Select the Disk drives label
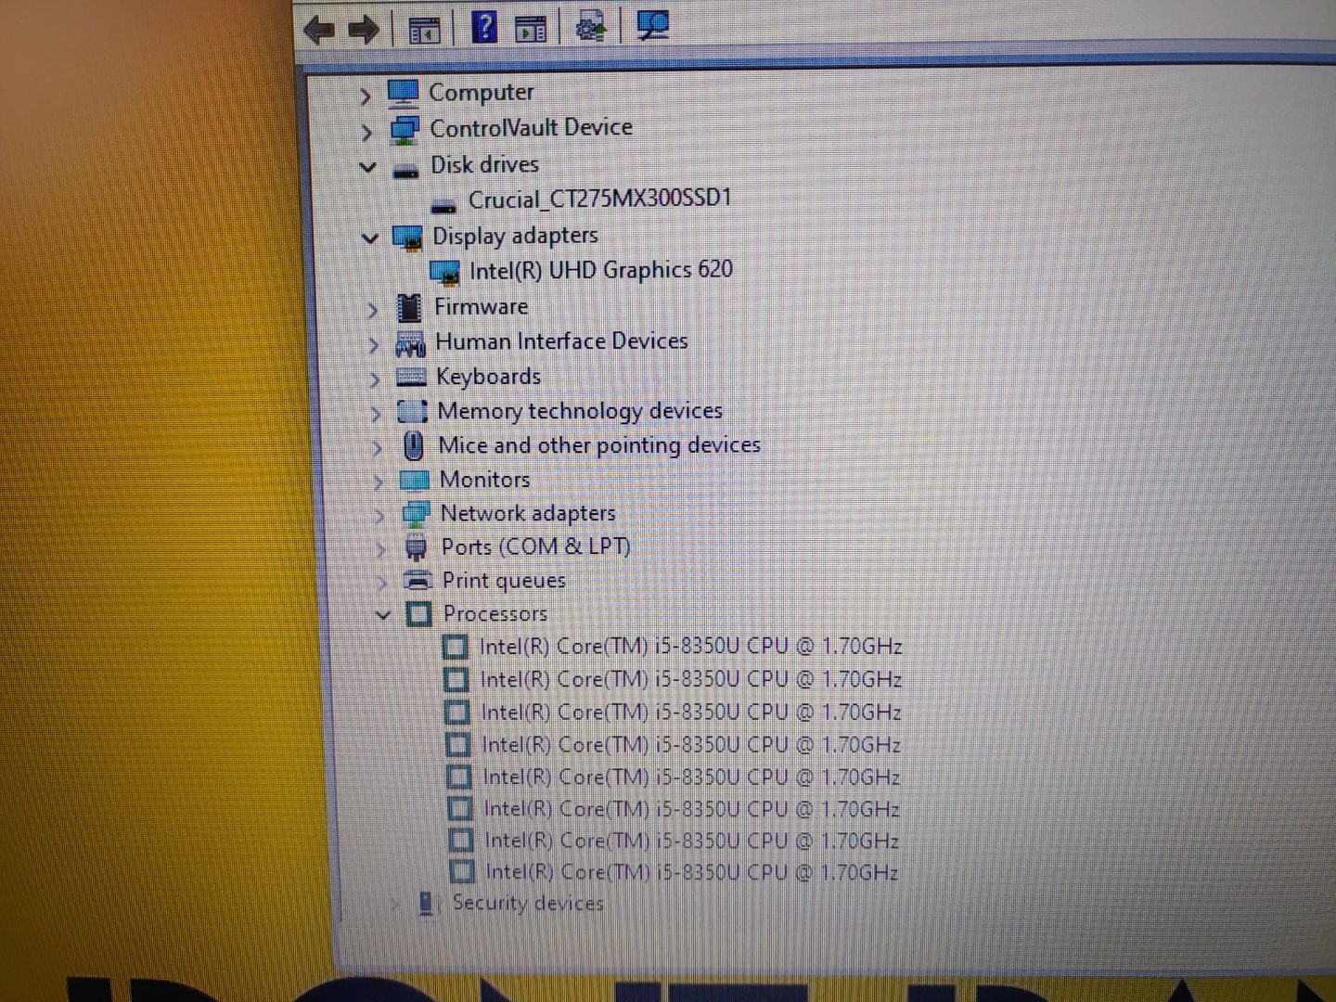The width and height of the screenshot is (1336, 1002). pos(485,165)
